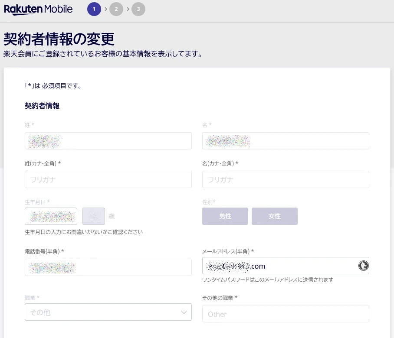394x338 pixels.
Task: Click the 電話番号 phone number field
Action: pos(108,267)
